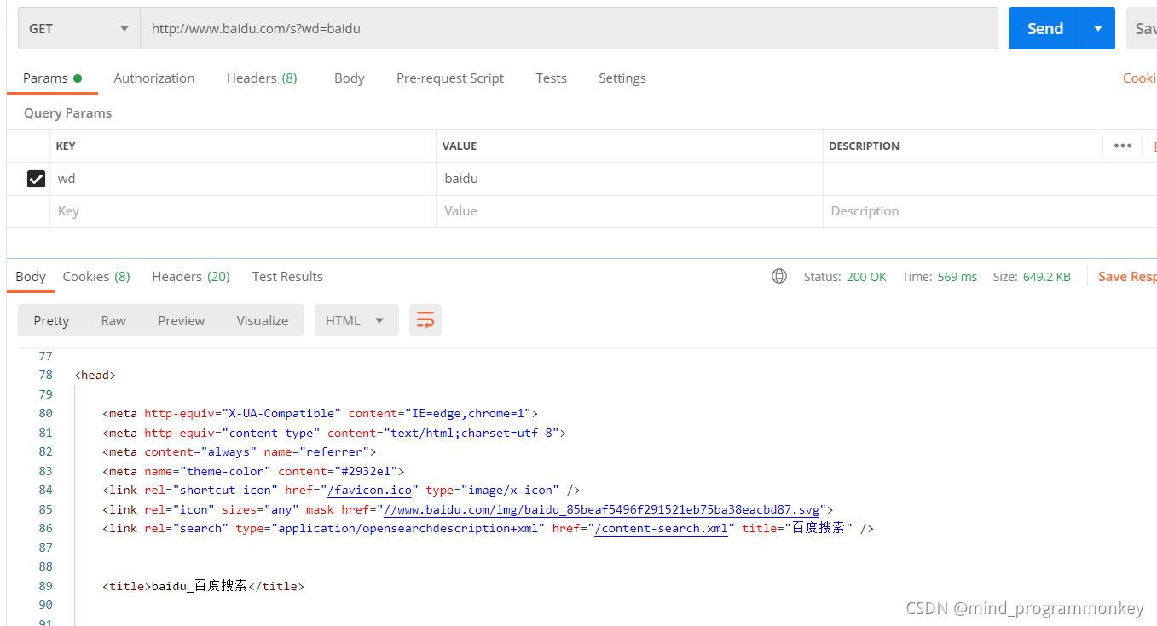Open the three-dots column options menu

[1123, 146]
